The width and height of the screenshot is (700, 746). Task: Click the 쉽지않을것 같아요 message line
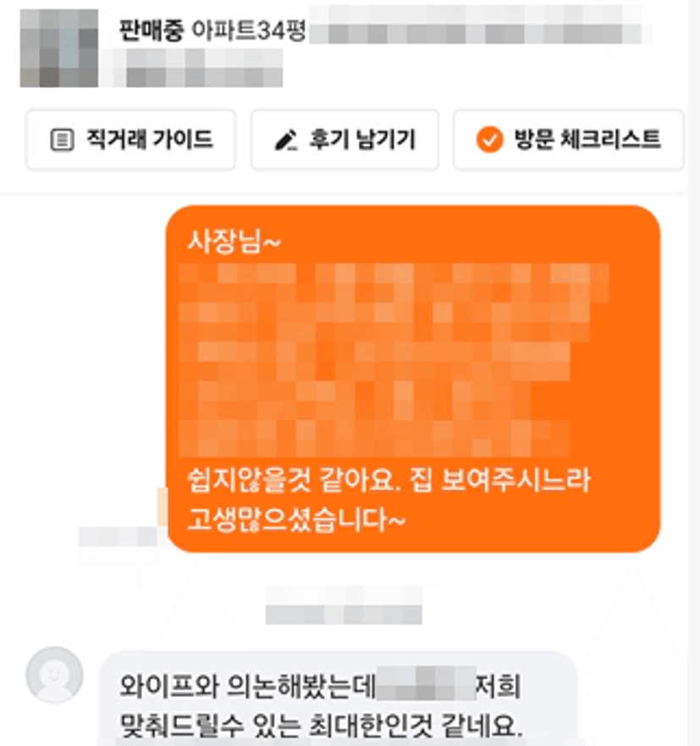[389, 480]
